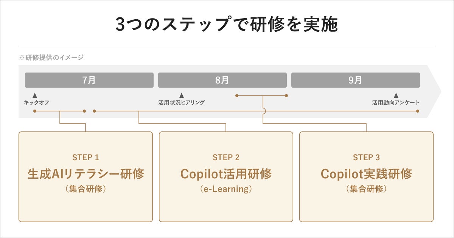Select the 8月 month bar
454x238 pixels.
pos(222,80)
